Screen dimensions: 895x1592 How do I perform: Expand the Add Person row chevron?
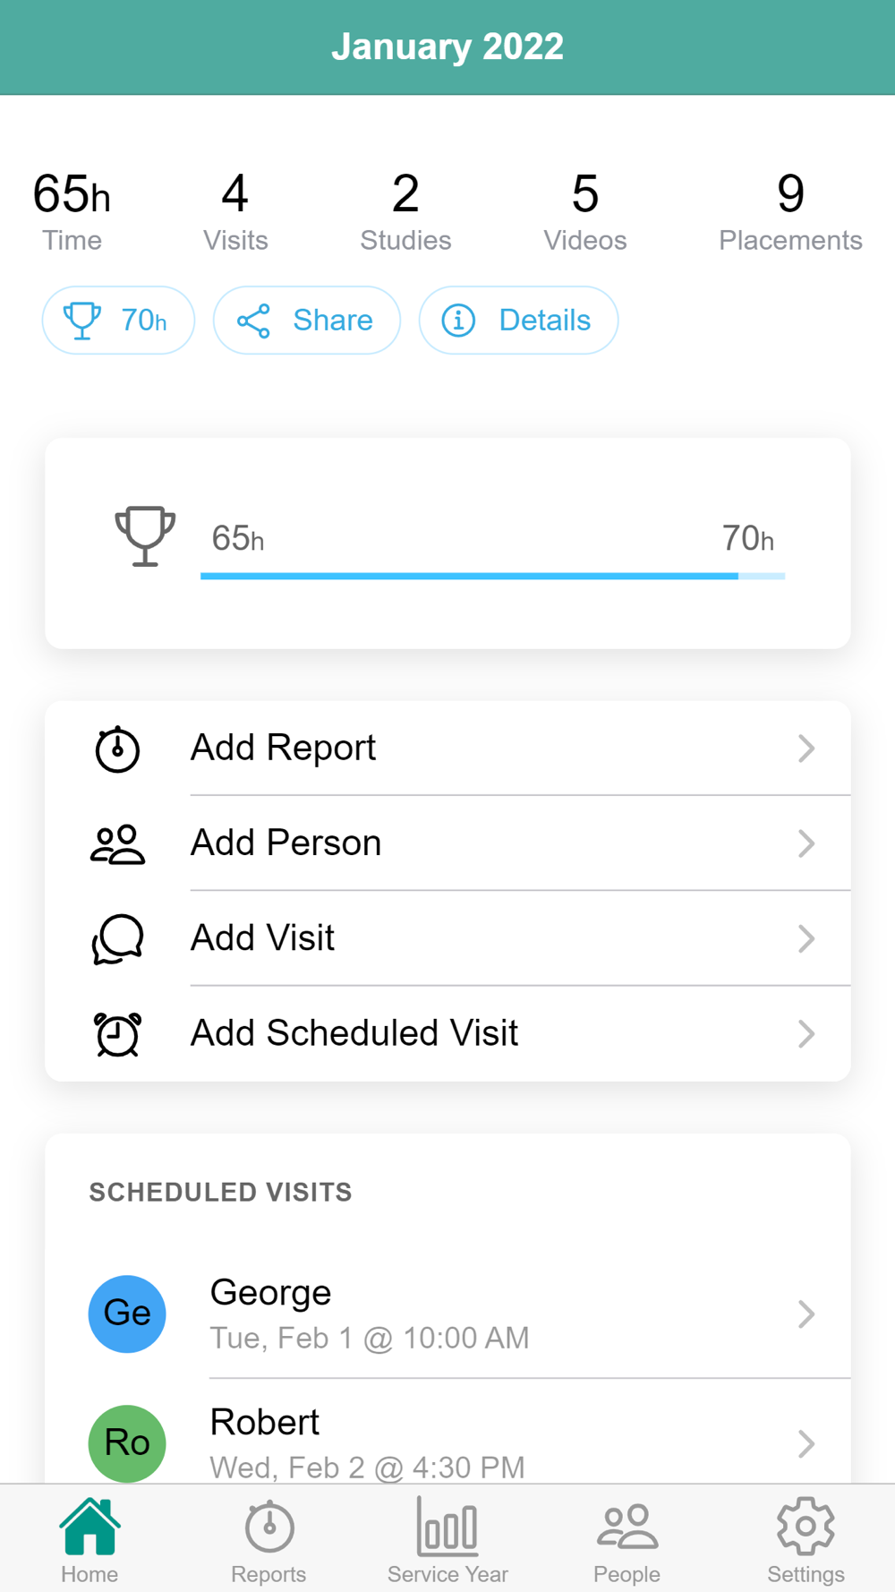click(805, 843)
